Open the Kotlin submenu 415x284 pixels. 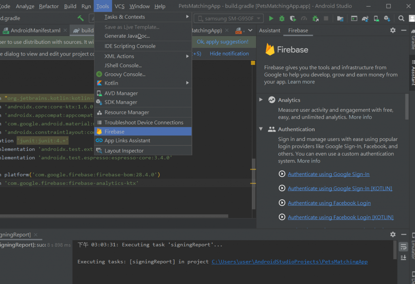(143, 83)
